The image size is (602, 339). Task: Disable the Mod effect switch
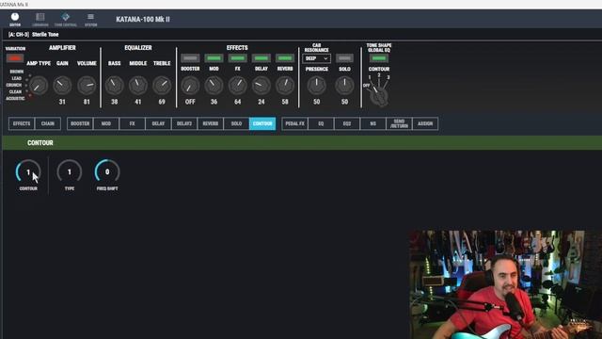pyautogui.click(x=214, y=58)
